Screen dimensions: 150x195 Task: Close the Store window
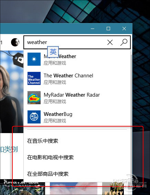pos(124,29)
